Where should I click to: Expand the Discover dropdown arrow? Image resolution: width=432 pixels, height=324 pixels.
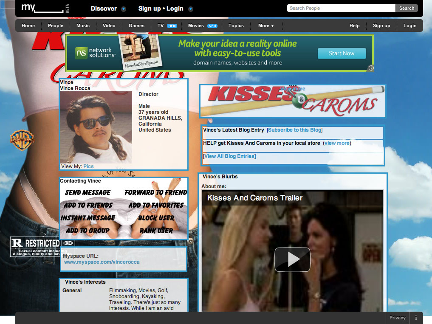tap(124, 9)
